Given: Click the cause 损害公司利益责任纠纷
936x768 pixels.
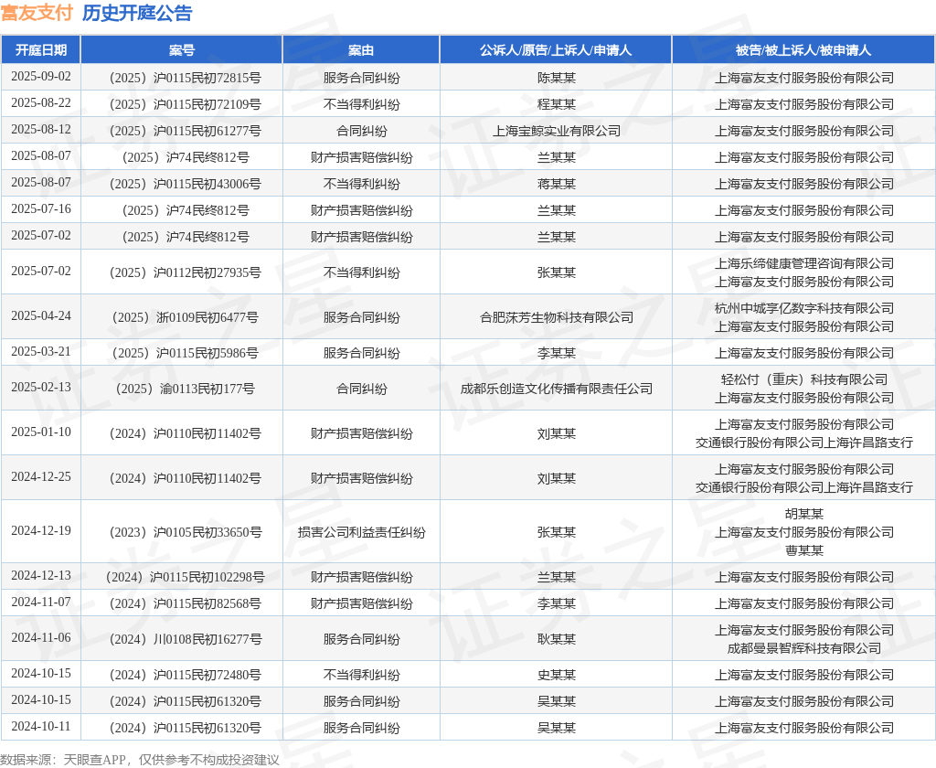Looking at the screenshot, I should pyautogui.click(x=361, y=532).
